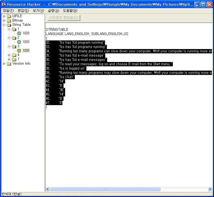Click the UIFILE folder icon
Viewport: 214px width, 197px height.
[x=9, y=16]
